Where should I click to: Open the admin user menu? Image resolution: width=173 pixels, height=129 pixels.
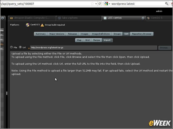point(159,11)
